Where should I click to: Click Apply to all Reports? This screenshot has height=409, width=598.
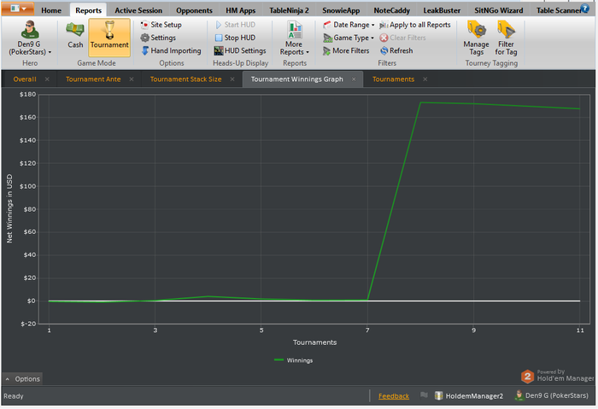[415, 25]
